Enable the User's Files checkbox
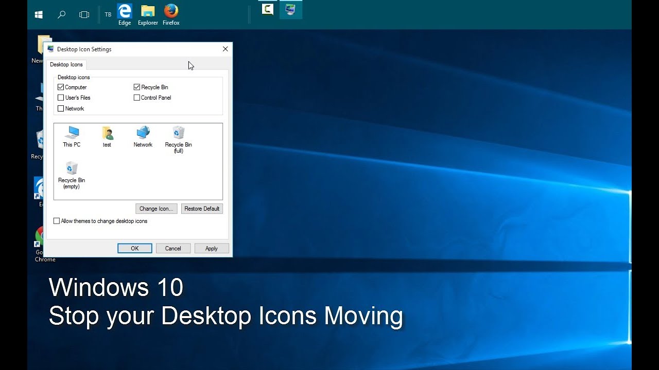Image resolution: width=659 pixels, height=370 pixels. point(61,98)
